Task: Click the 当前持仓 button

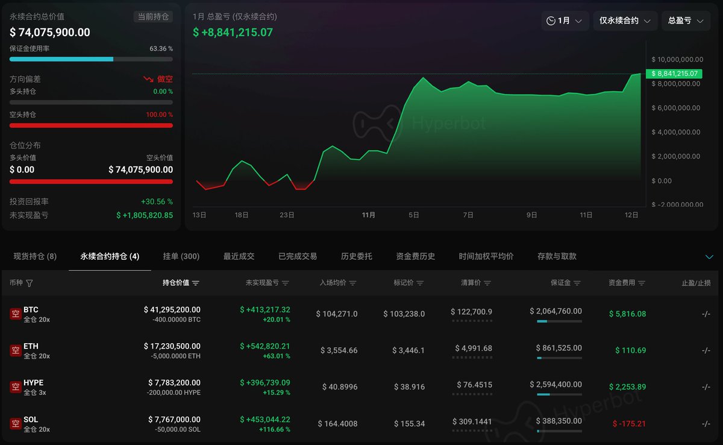Action: click(x=153, y=17)
